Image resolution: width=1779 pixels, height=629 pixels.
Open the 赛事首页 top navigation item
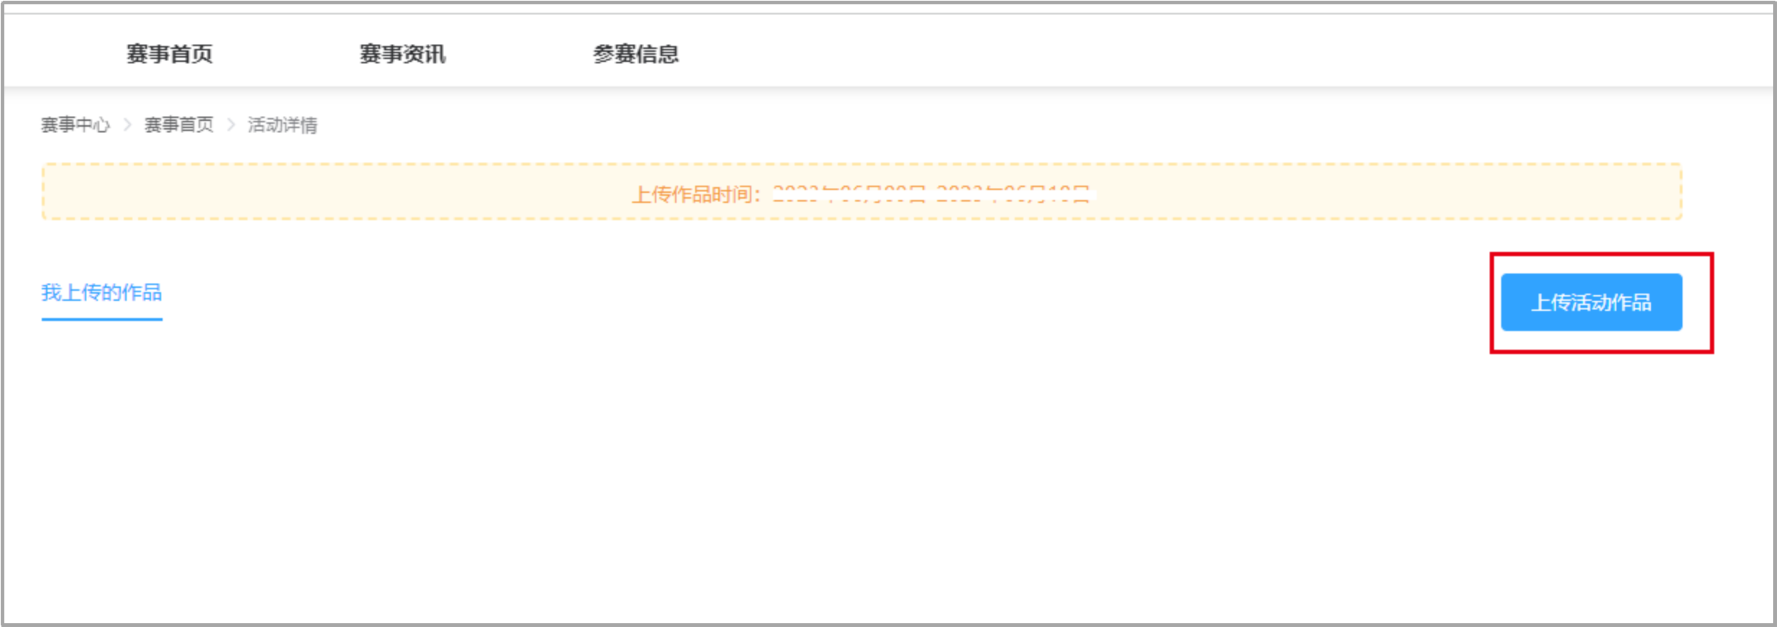(x=170, y=54)
